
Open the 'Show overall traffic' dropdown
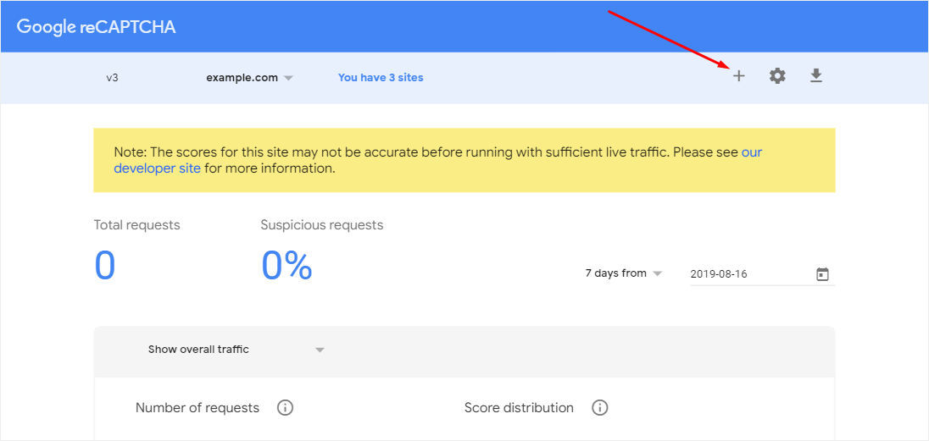tap(236, 350)
